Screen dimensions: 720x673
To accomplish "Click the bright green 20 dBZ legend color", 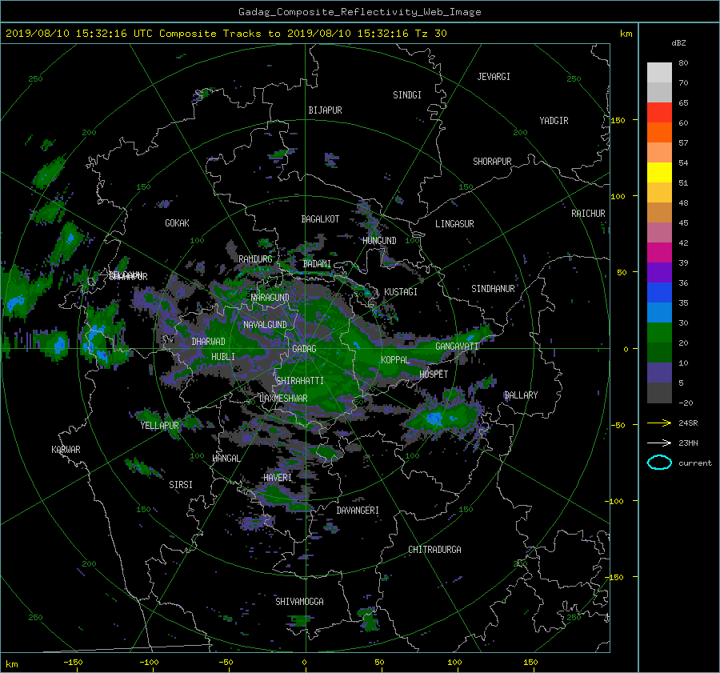I will click(659, 333).
